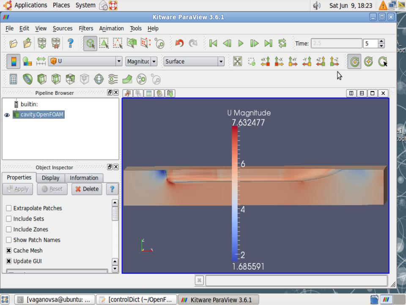The image size is (406, 305).
Task: Apply Group Datasets filter icon
Action: tap(141, 79)
